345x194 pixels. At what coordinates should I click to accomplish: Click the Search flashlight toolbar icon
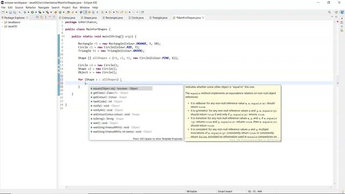click(x=73, y=12)
